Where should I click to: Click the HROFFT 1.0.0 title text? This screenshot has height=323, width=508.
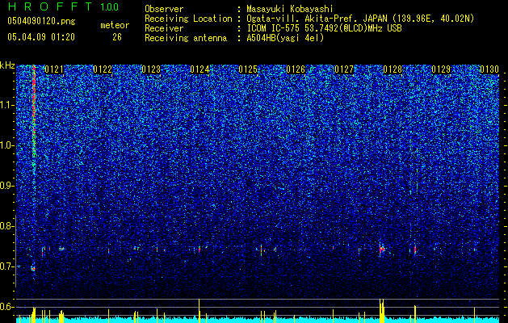(63, 6)
